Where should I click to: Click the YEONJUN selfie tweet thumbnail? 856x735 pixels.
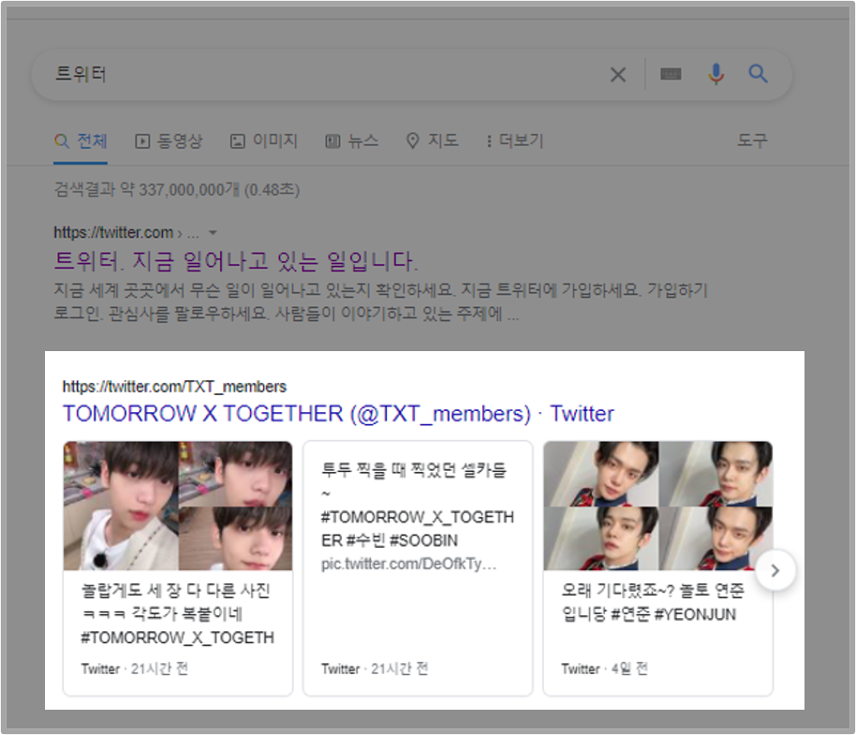pyautogui.click(x=657, y=506)
